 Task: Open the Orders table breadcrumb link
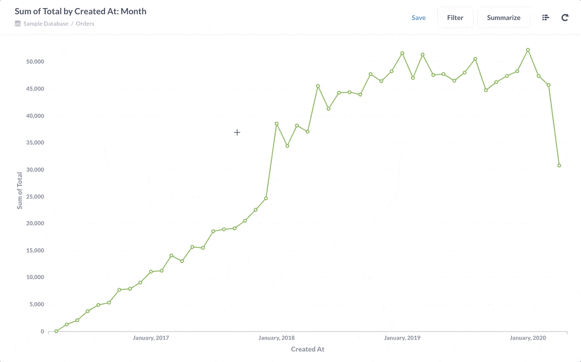[x=85, y=23]
